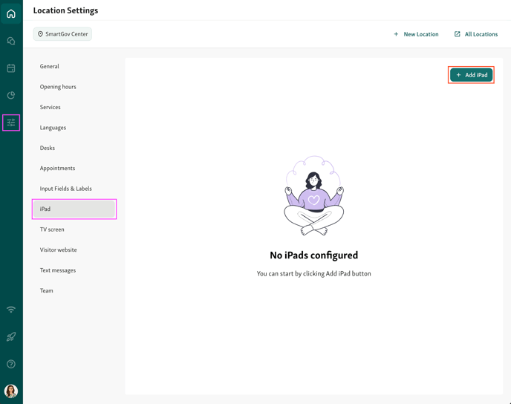The width and height of the screenshot is (511, 404).
Task: Open the pie chart analytics icon
Action: [11, 95]
